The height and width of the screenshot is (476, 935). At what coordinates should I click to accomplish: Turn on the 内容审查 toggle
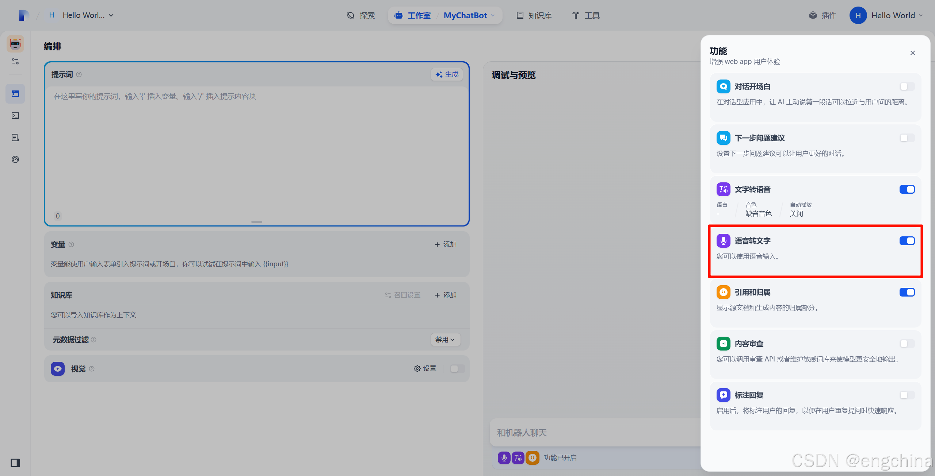(907, 344)
